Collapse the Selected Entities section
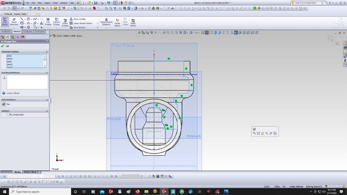The height and width of the screenshot is (195, 347). [x=47, y=51]
